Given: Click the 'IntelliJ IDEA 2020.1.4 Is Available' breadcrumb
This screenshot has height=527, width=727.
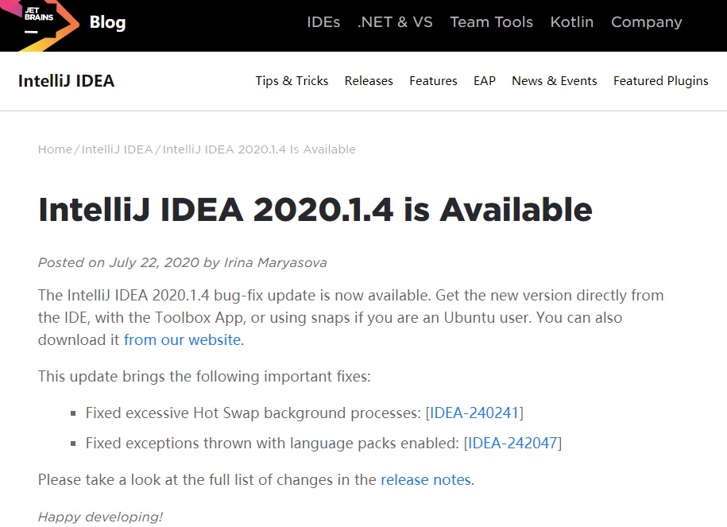Looking at the screenshot, I should [259, 149].
